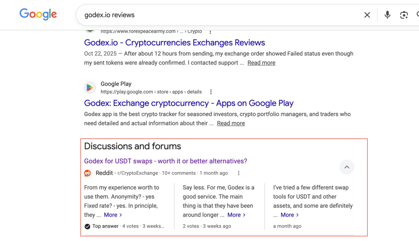Click Read more under Google Play snippet
Image resolution: width=419 pixels, height=241 pixels.
[x=231, y=123]
